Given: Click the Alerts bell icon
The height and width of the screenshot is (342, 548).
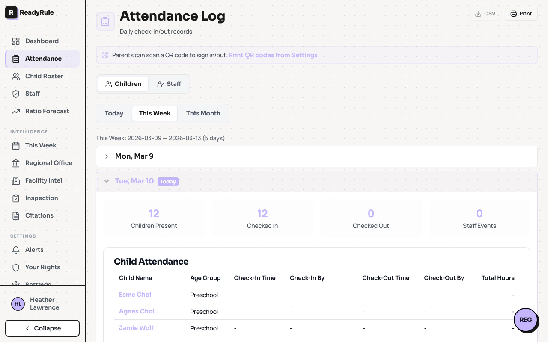Looking at the screenshot, I should 16,250.
